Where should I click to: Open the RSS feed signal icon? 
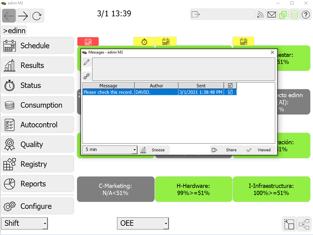point(260,14)
